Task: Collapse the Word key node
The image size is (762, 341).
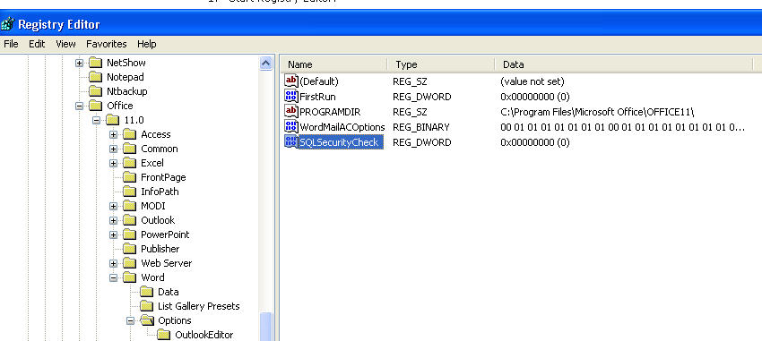Action: (x=113, y=277)
